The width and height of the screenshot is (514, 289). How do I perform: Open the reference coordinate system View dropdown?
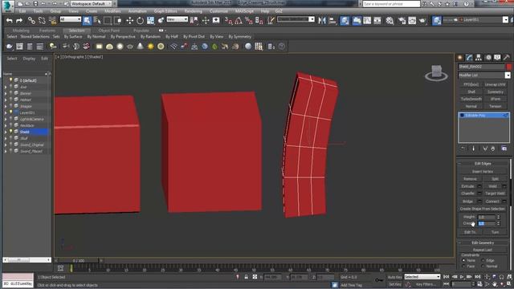(x=177, y=19)
